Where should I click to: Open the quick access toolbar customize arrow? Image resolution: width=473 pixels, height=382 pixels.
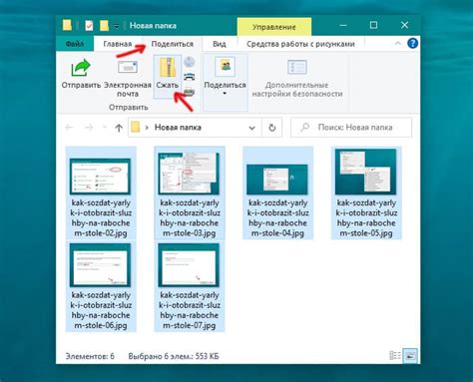coord(117,26)
